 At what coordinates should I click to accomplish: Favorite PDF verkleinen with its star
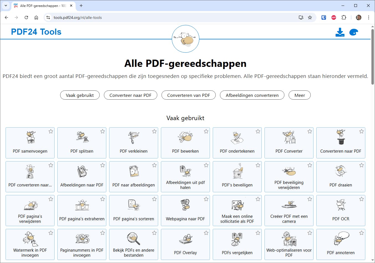click(x=155, y=131)
